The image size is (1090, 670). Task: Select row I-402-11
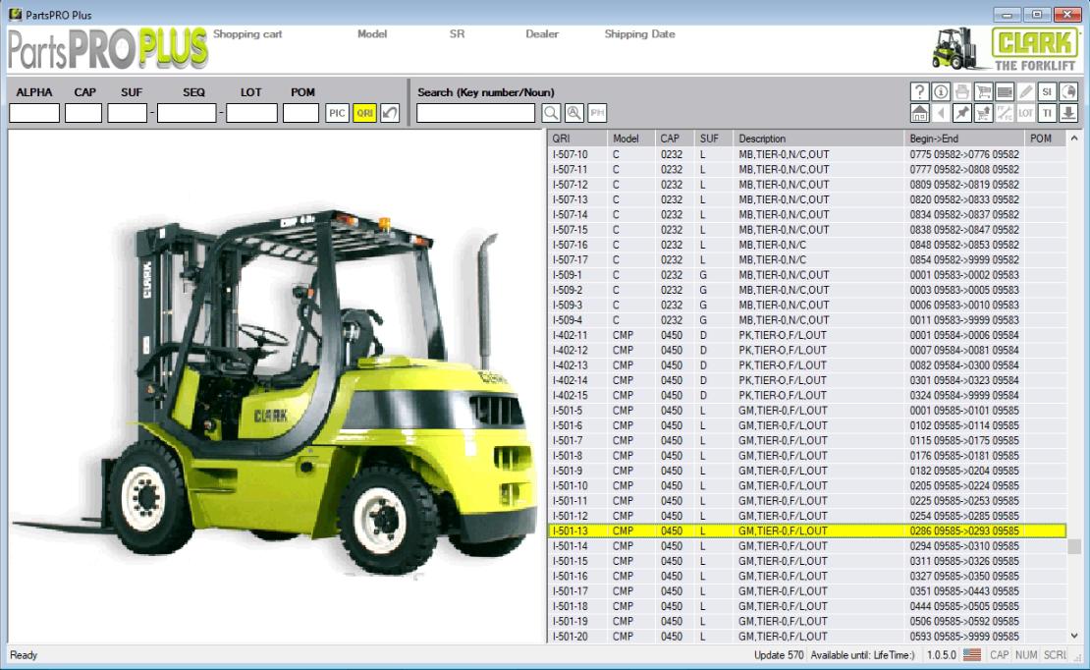click(x=806, y=335)
